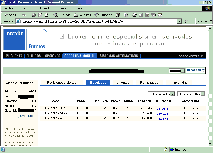Click the Mail envelope toolbar icon

pos(126,15)
